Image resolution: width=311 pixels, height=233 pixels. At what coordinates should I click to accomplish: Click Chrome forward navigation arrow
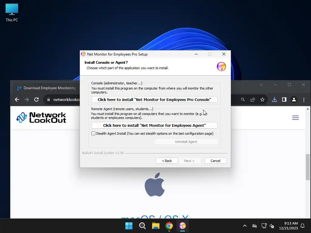tap(27, 100)
